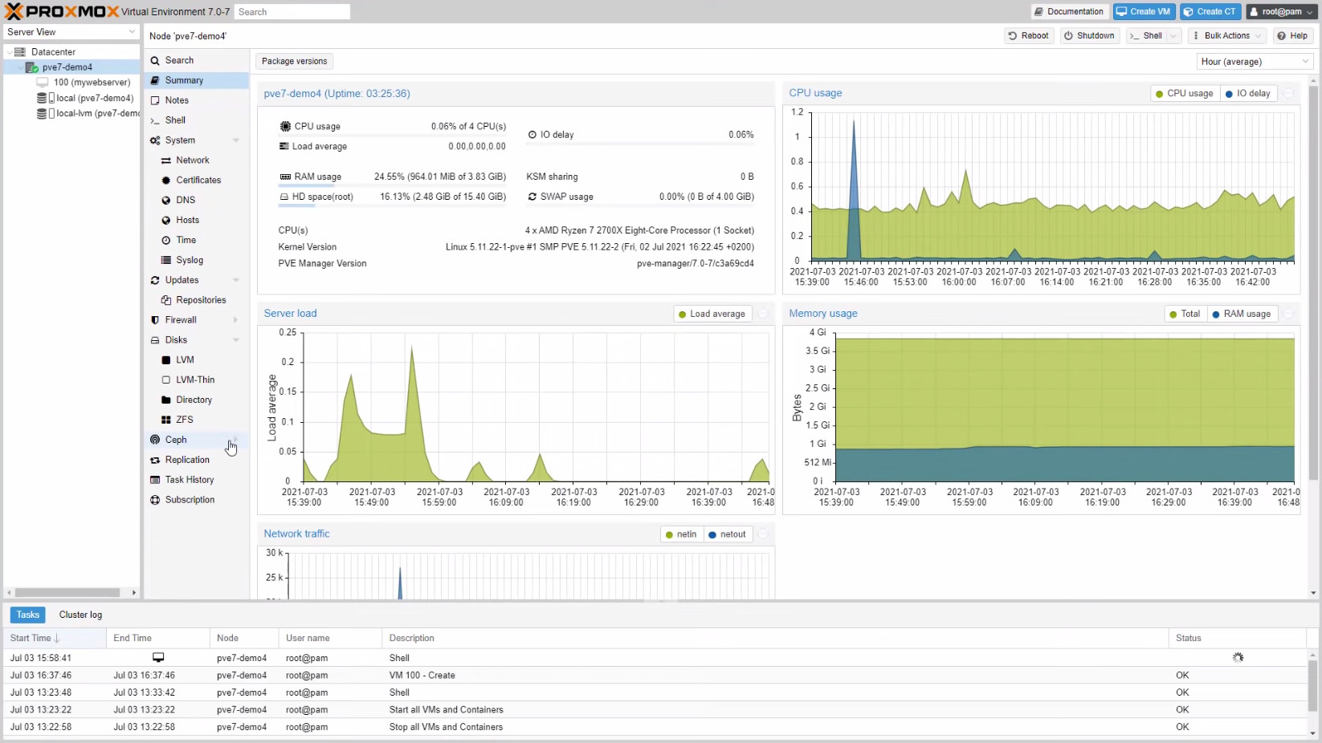Click the Create VM button
Screen dimensions: 1322x743
tap(1144, 11)
